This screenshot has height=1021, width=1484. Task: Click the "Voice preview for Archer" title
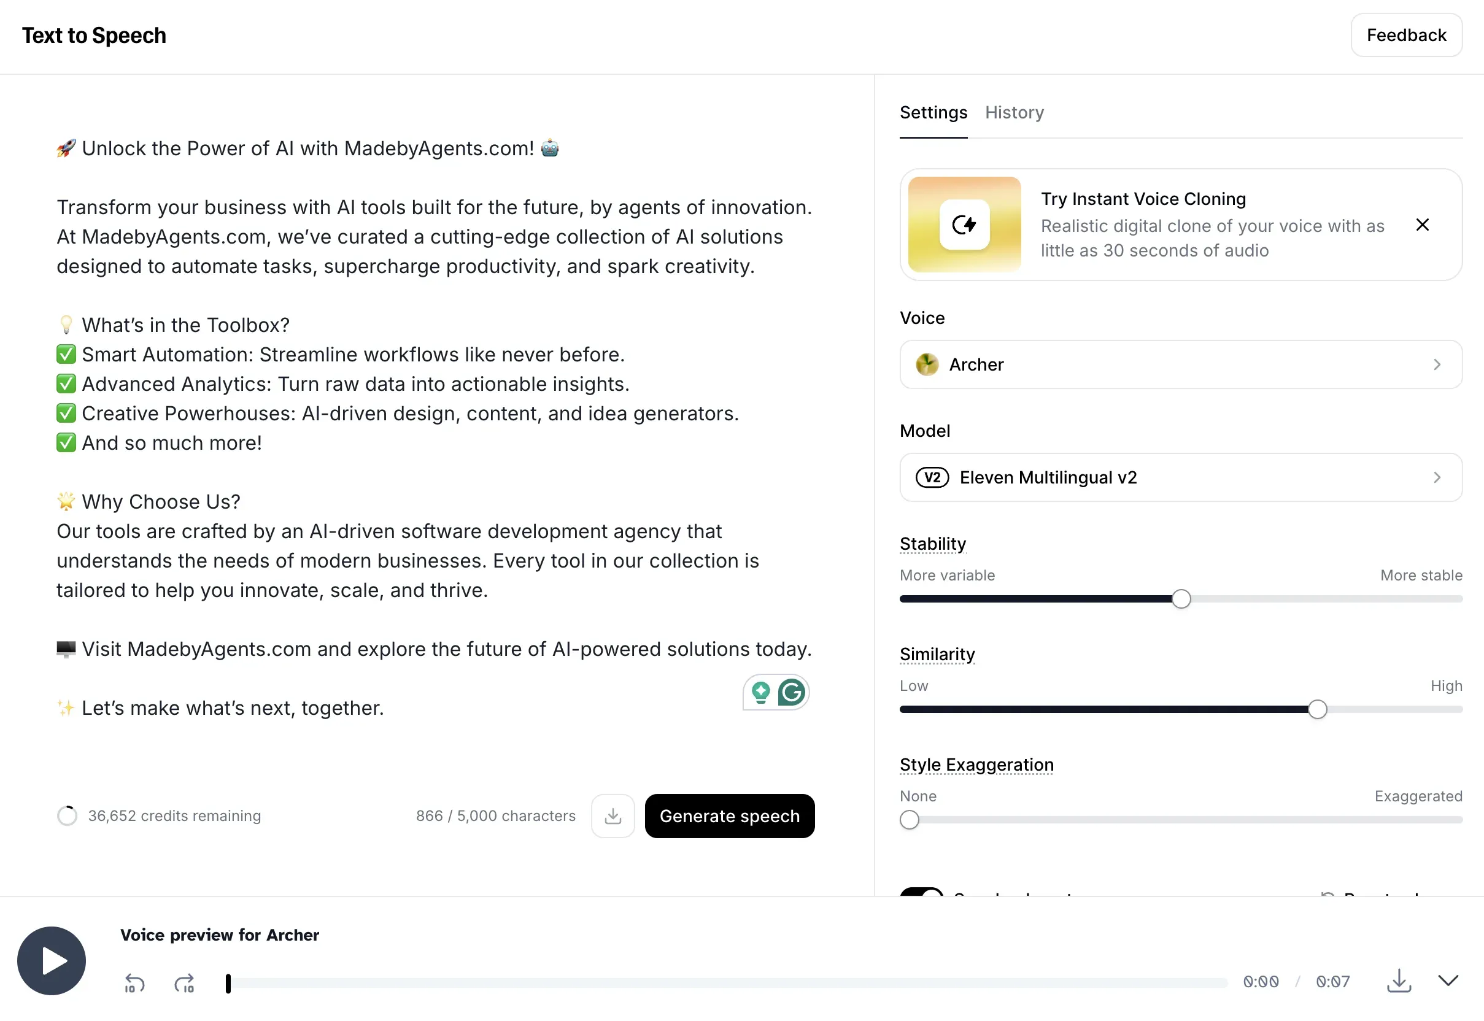pos(220,935)
